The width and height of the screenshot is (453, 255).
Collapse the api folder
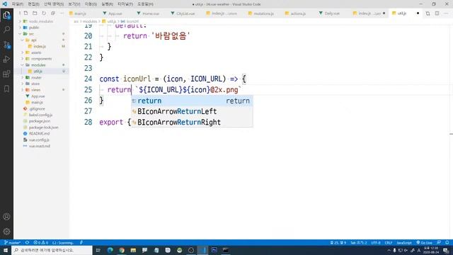point(33,40)
